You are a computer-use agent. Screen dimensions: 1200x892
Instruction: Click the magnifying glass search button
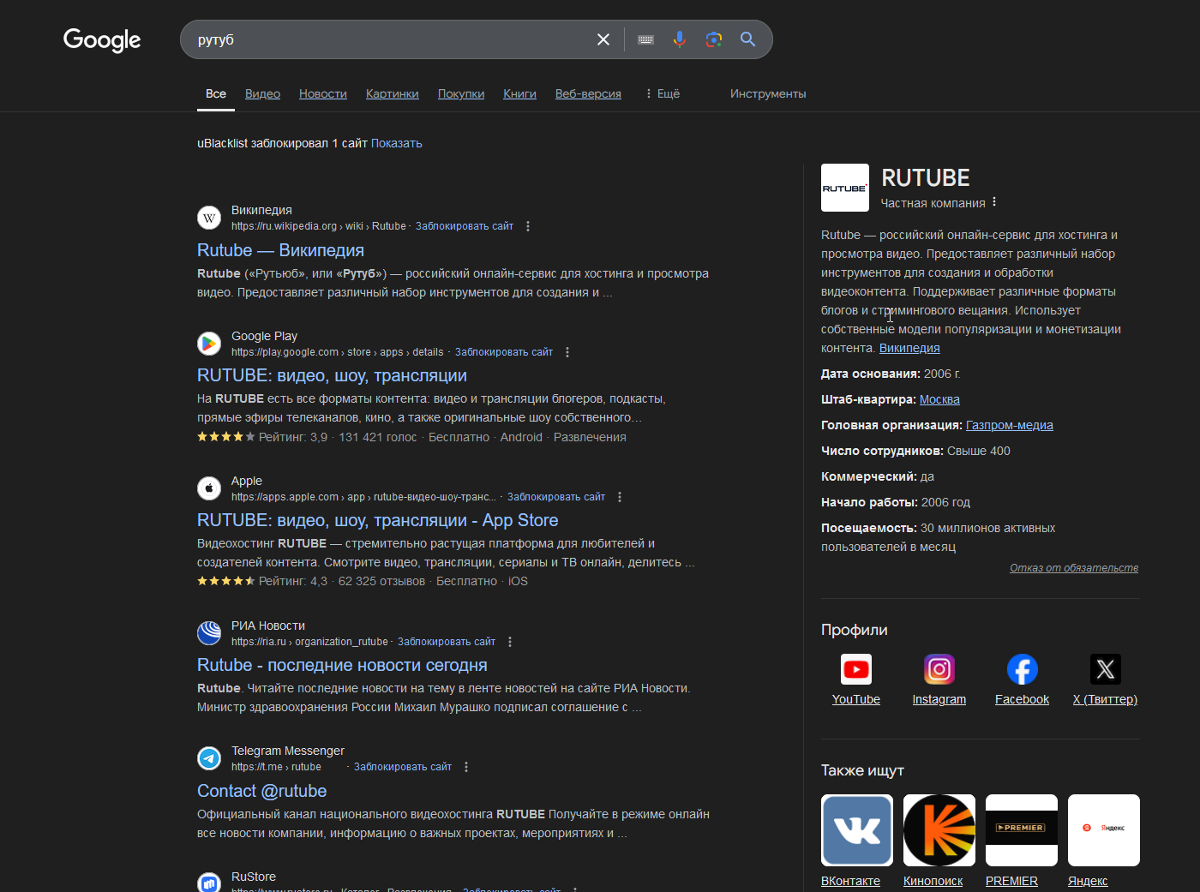(x=748, y=39)
